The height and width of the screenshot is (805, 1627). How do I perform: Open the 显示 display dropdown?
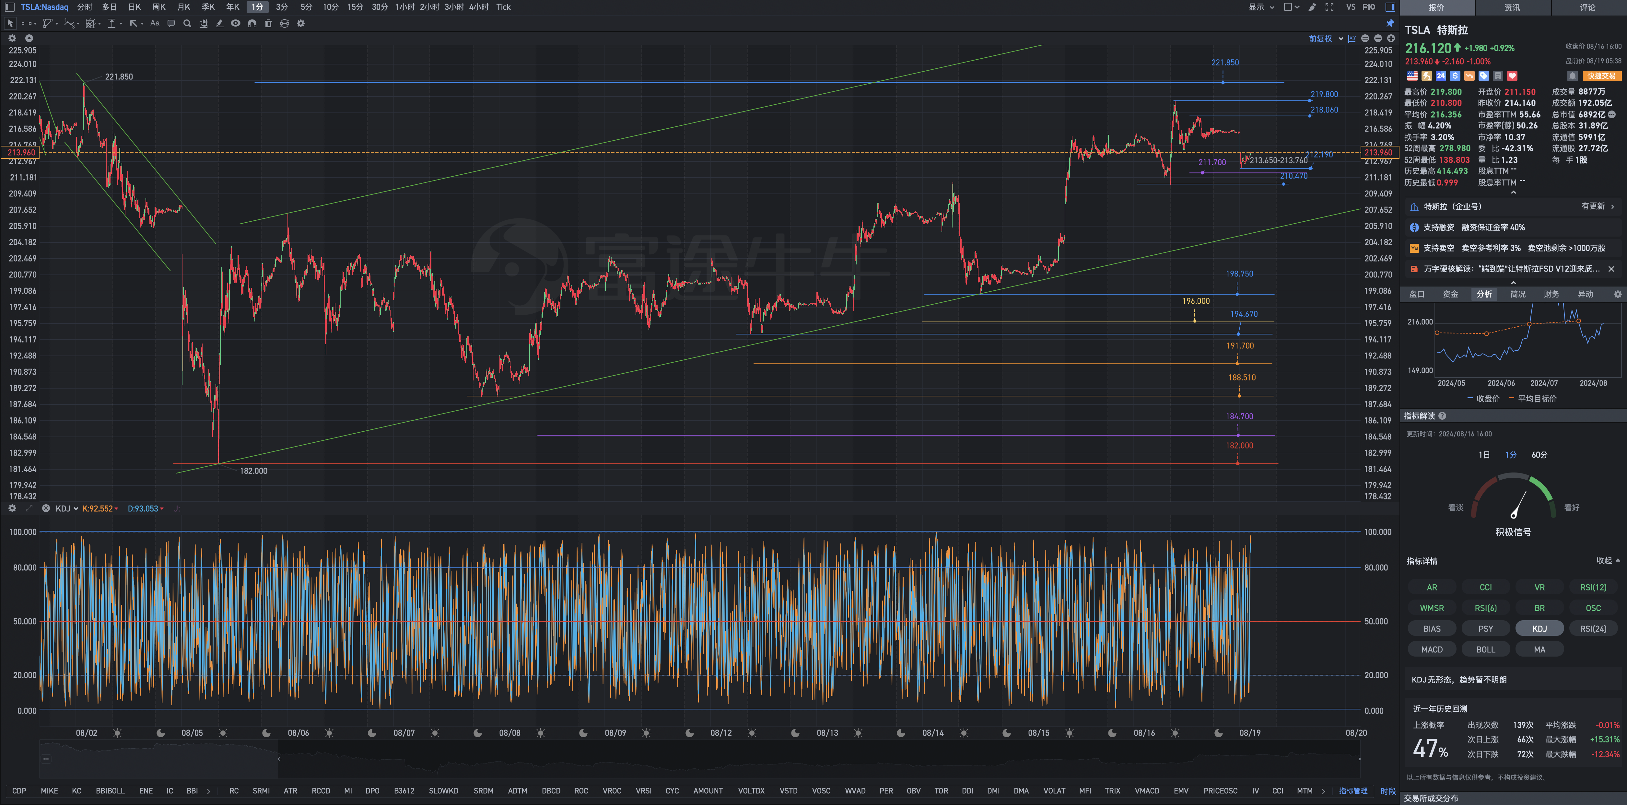[1261, 7]
